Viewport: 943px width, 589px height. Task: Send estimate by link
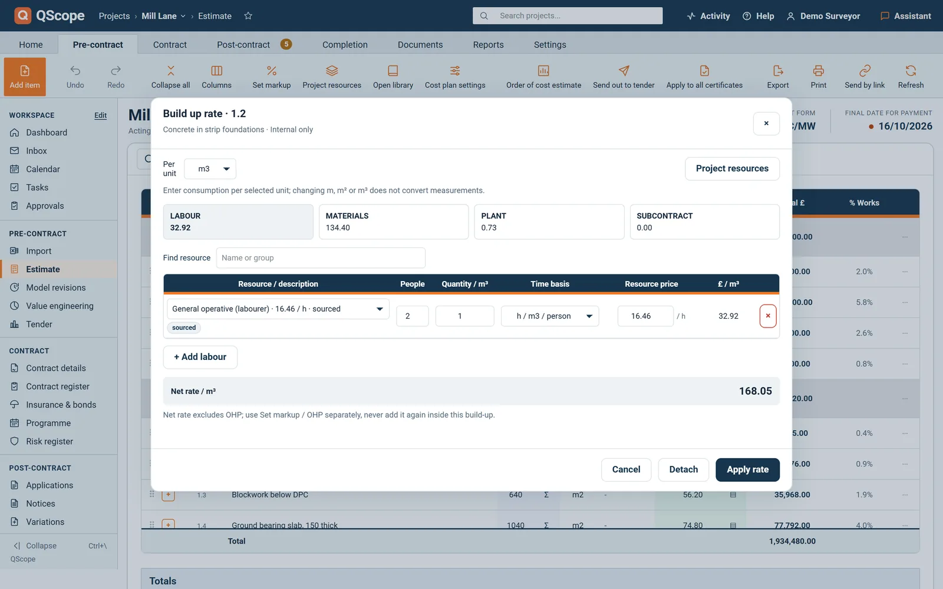point(865,77)
